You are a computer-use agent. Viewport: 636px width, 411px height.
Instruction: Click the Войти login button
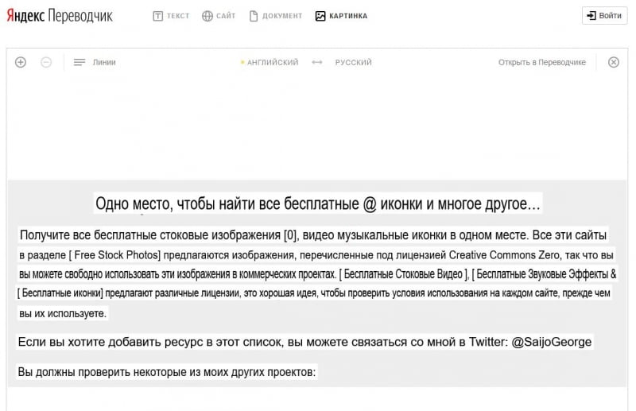coord(604,15)
